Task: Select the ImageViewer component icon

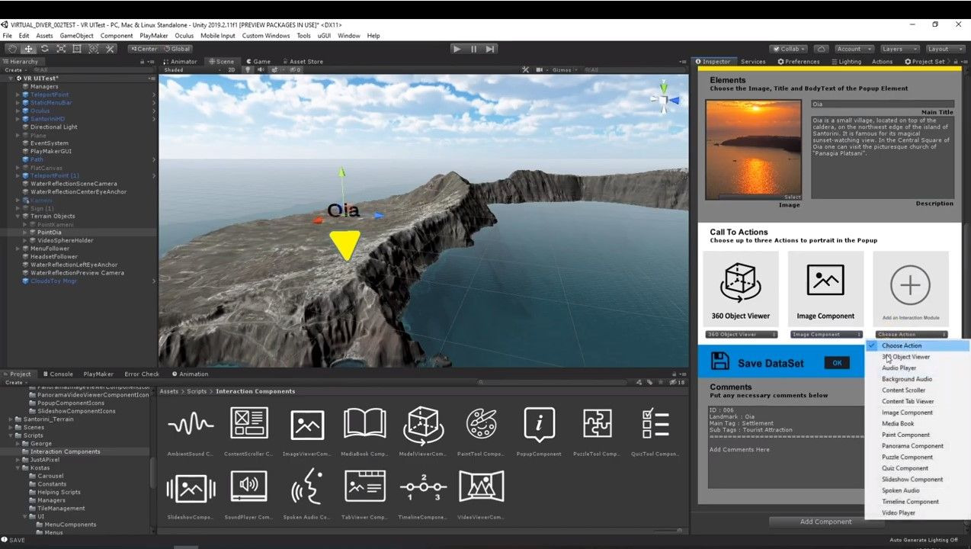Action: 307,424
